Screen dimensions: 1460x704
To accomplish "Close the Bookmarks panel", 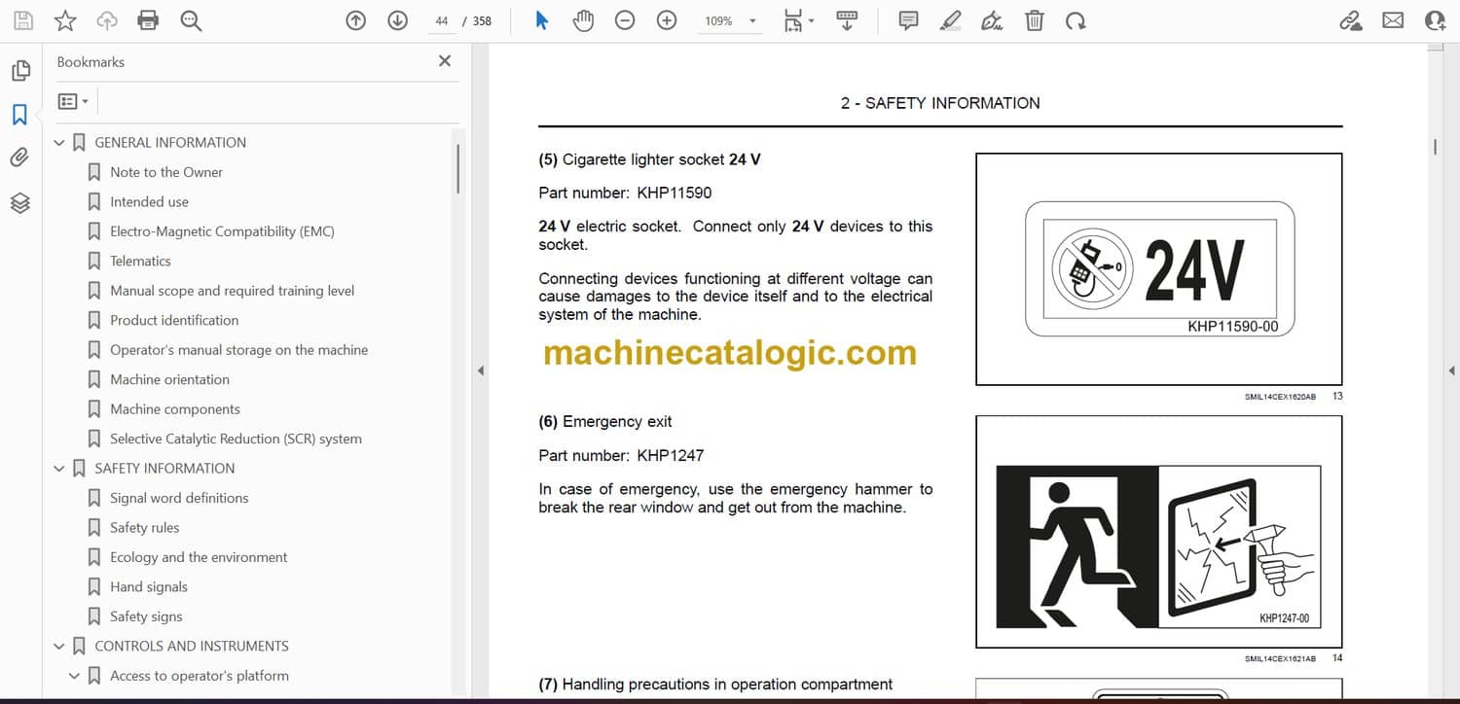I will point(445,61).
